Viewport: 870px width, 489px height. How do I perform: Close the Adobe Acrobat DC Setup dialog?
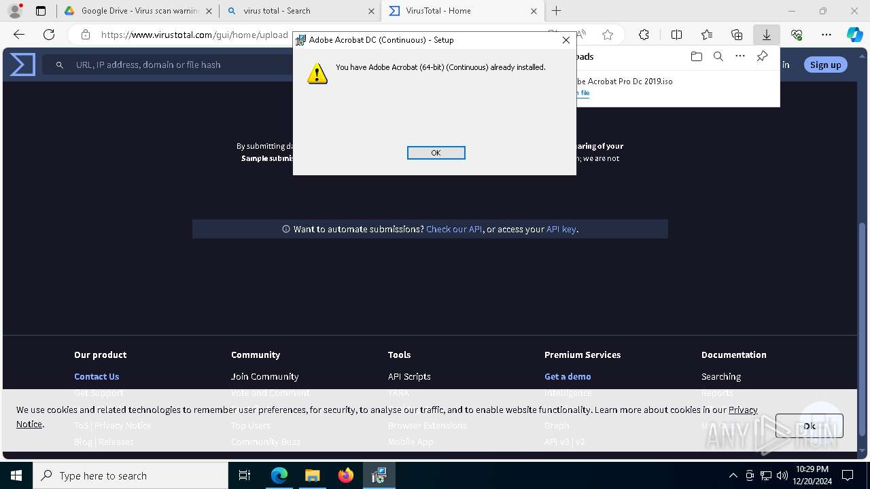click(x=565, y=40)
